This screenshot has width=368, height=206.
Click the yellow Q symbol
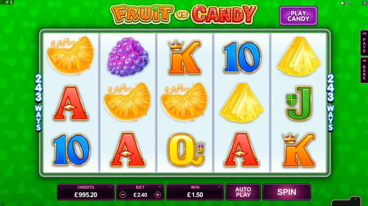[x=186, y=150]
